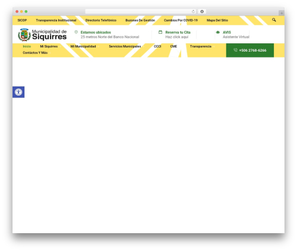
Task: Click the phone icon in green button
Action: [x=235, y=50]
